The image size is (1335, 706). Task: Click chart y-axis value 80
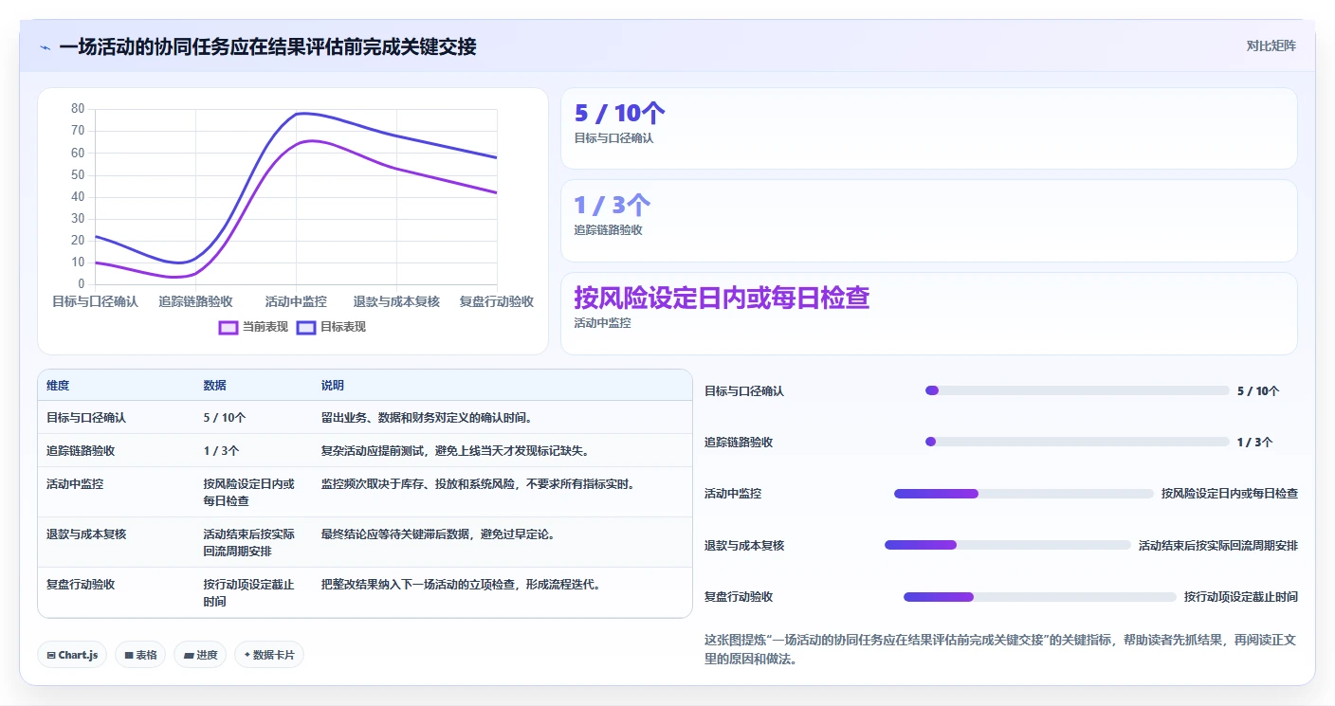[x=78, y=108]
